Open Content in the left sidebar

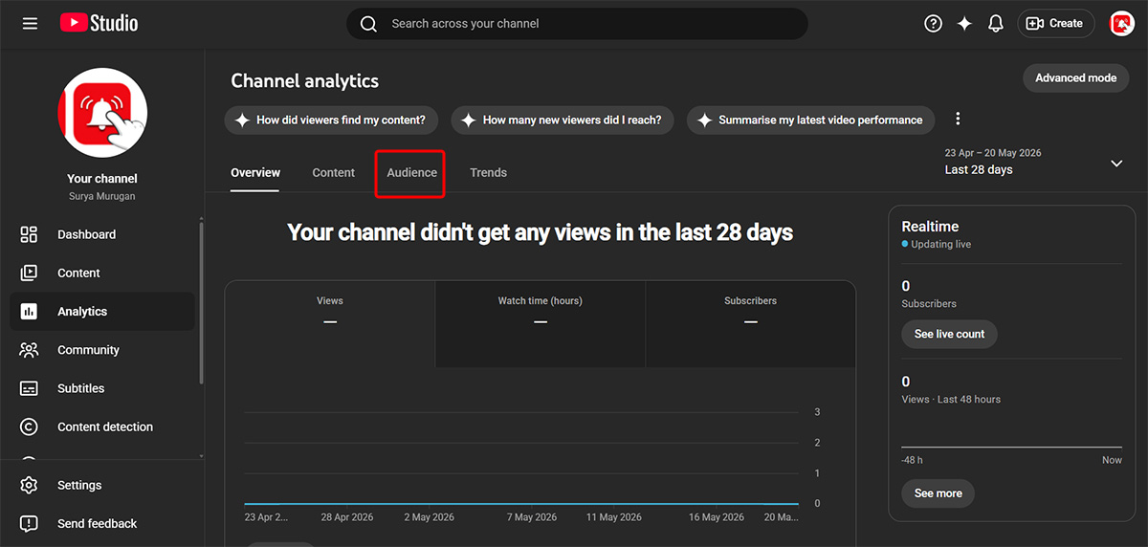click(102, 273)
